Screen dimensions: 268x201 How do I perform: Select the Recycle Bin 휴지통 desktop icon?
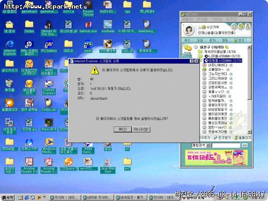pyautogui.click(x=10, y=86)
